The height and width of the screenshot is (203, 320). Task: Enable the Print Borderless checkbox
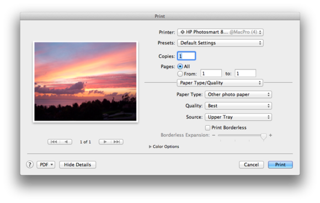[207, 128]
